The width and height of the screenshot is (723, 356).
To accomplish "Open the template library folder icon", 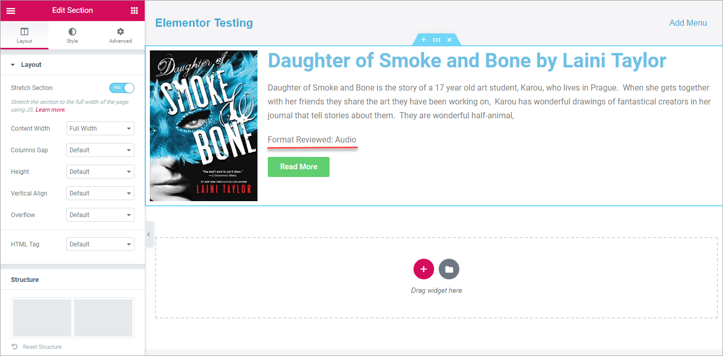I will click(449, 269).
